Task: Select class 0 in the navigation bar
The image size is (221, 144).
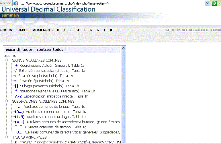Action: point(58,30)
